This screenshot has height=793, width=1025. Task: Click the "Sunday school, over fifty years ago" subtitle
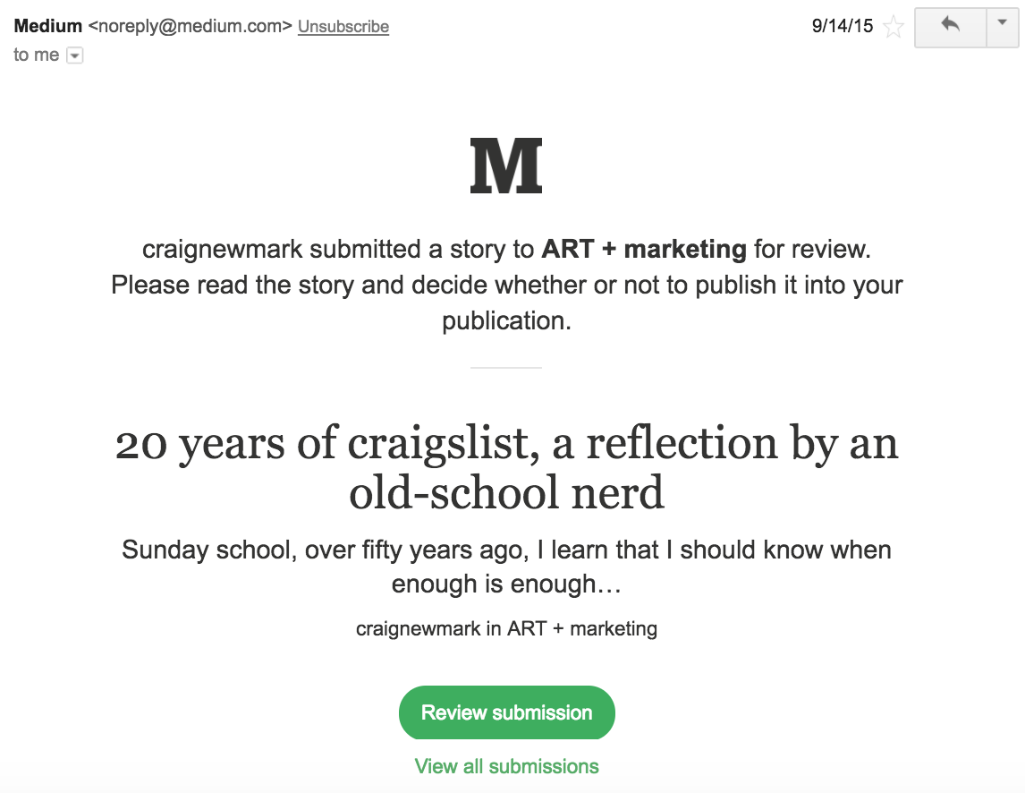tap(506, 566)
